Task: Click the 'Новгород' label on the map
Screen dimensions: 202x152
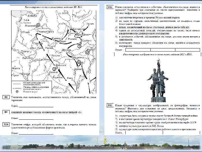Action: click(x=30, y=26)
